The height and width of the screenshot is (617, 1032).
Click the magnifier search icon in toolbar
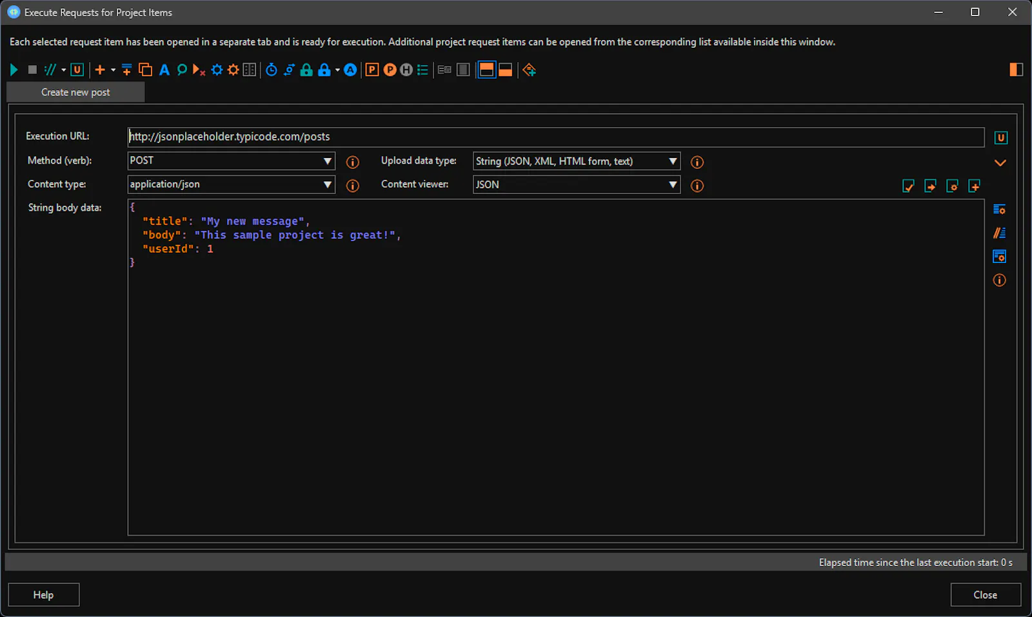[x=182, y=70]
